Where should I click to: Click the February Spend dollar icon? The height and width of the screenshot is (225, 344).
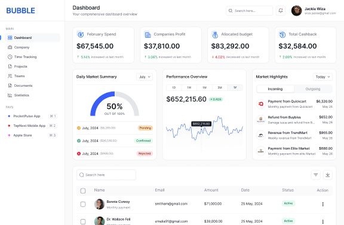pos(80,35)
